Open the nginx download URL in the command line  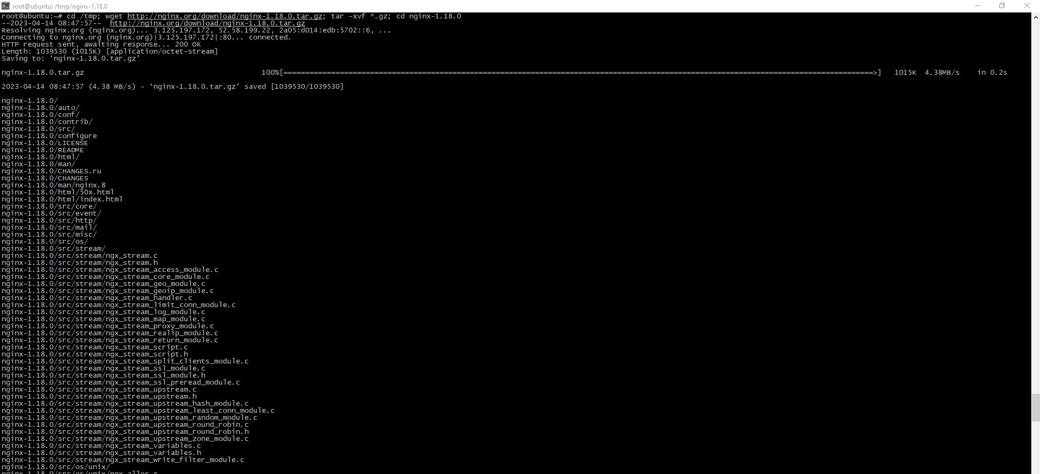(225, 16)
